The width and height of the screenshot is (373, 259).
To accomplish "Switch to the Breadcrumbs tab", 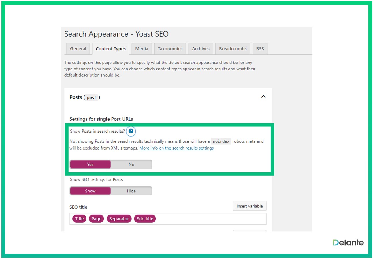I will coord(233,49).
